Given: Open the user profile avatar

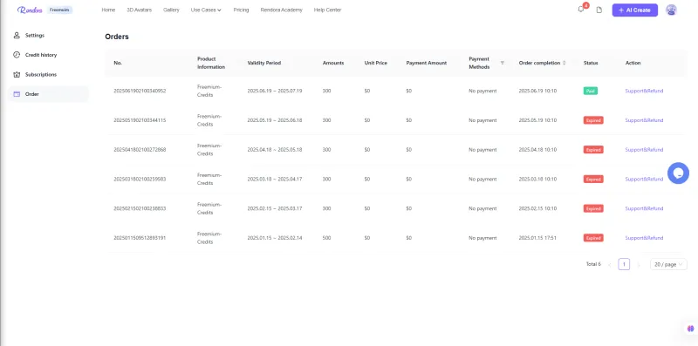Looking at the screenshot, I should click(x=671, y=10).
